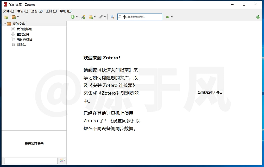The height and width of the screenshot is (167, 264).
Task: Open the 帮助 (H) menu
Action: point(66,11)
